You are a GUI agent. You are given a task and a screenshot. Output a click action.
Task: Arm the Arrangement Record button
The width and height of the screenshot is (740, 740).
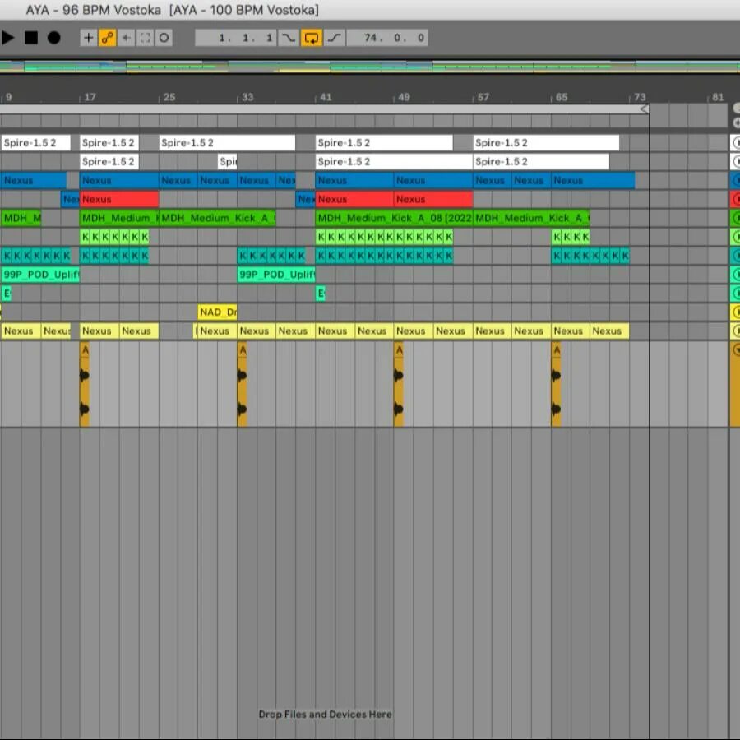coord(53,38)
